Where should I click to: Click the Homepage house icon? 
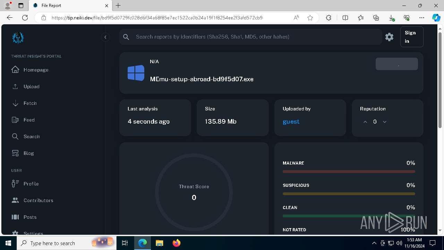(15, 69)
